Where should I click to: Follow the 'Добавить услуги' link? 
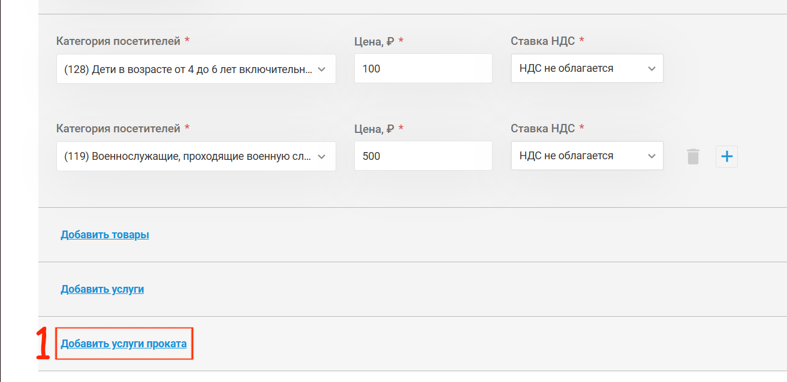(102, 289)
